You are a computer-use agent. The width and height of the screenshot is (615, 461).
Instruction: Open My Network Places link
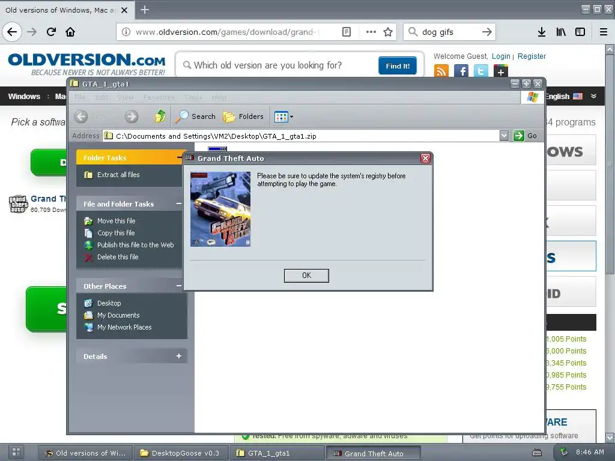pyautogui.click(x=124, y=327)
